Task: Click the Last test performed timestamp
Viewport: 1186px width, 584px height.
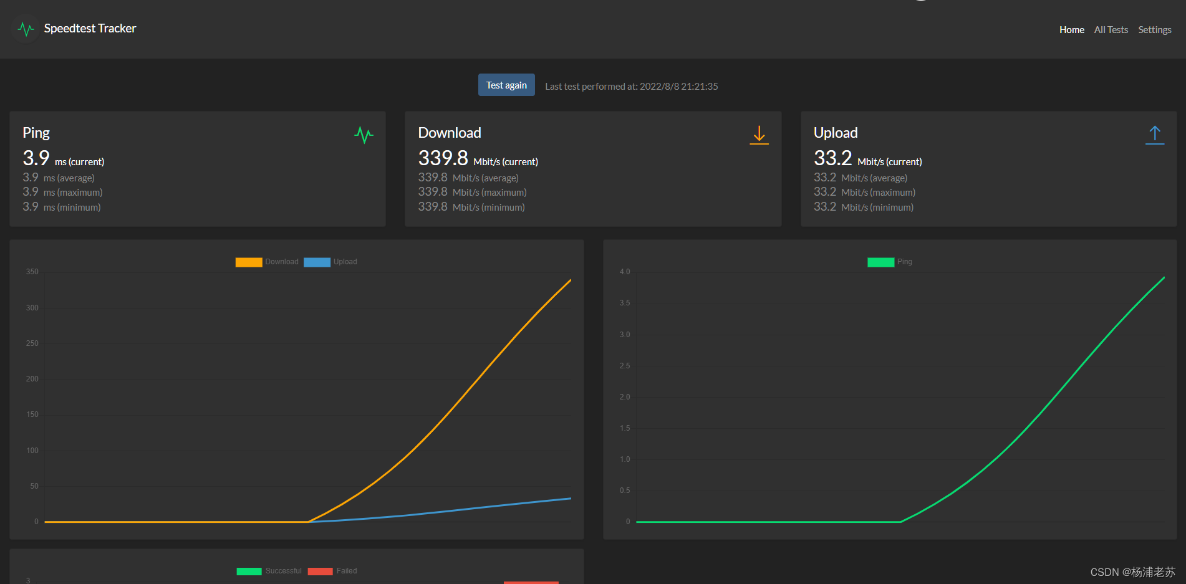Action: (x=631, y=86)
